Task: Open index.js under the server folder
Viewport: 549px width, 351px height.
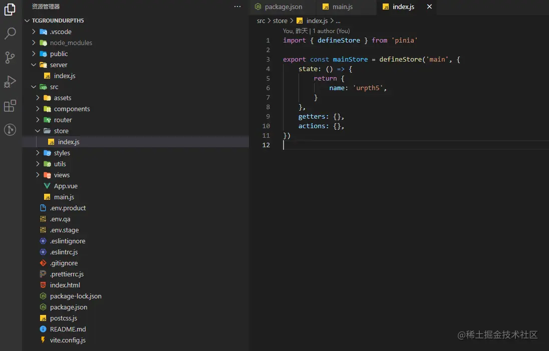Action: (65, 76)
